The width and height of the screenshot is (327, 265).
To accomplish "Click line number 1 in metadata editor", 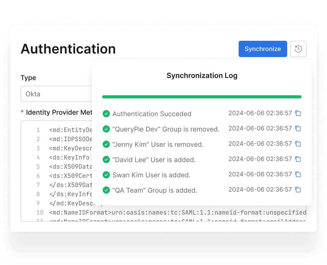I will pyautogui.click(x=38, y=130).
